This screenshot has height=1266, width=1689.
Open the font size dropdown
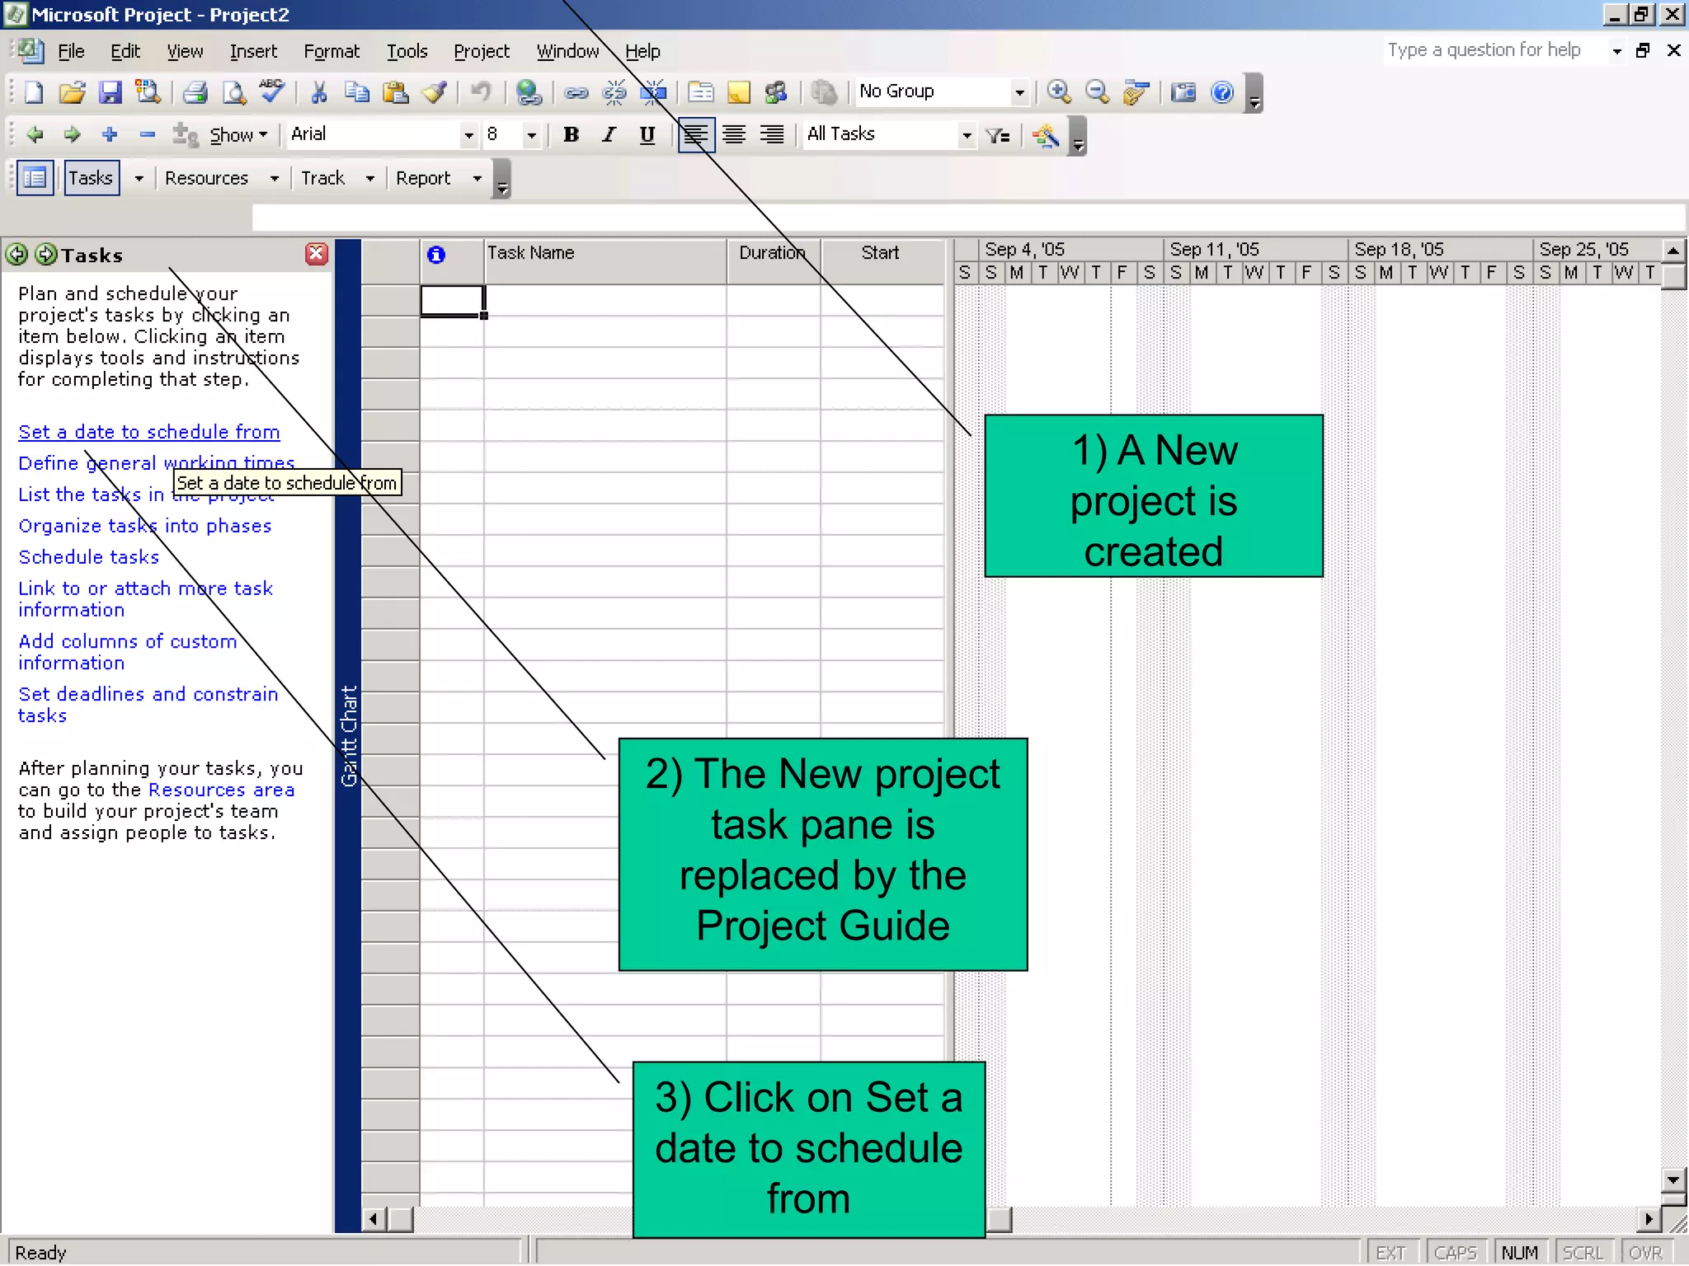click(x=531, y=134)
